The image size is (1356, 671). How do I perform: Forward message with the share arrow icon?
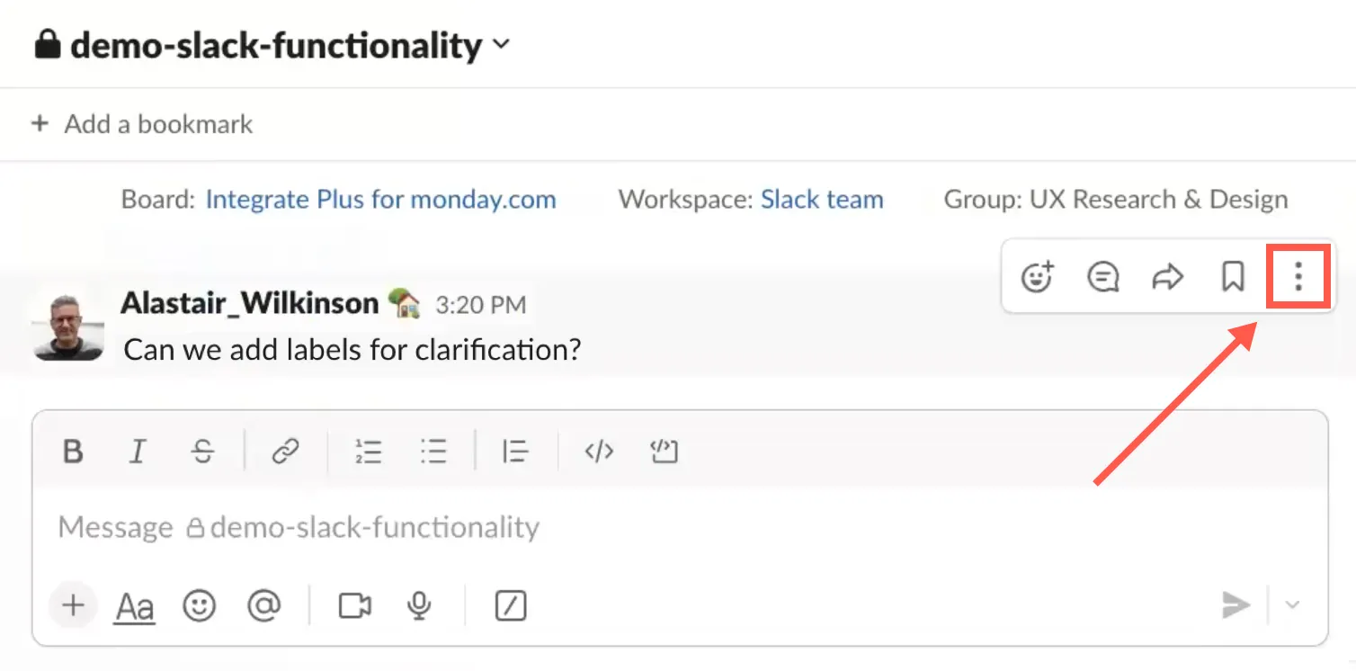tap(1167, 277)
